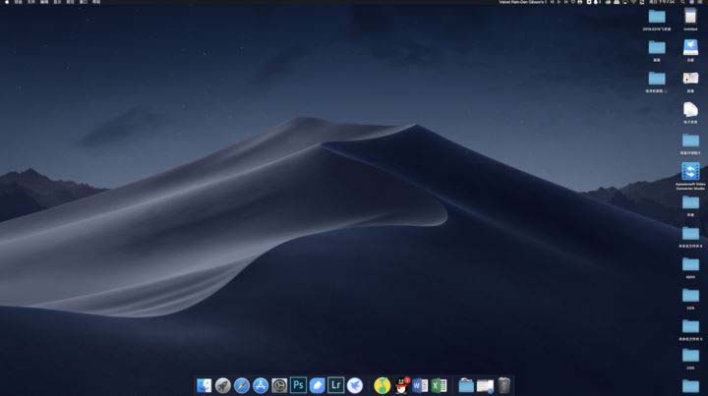Select the Untitled disk on desktop
708x396 pixels.
[690, 17]
